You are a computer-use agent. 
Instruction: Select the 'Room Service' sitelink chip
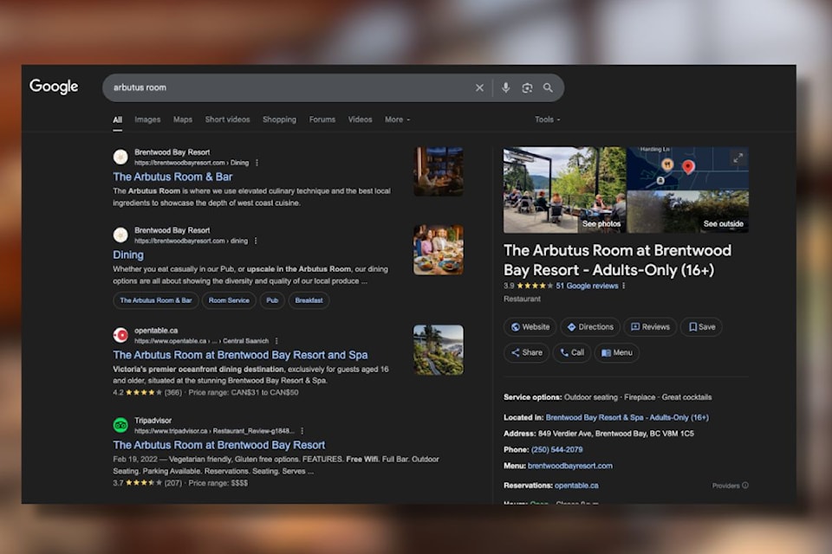point(229,300)
